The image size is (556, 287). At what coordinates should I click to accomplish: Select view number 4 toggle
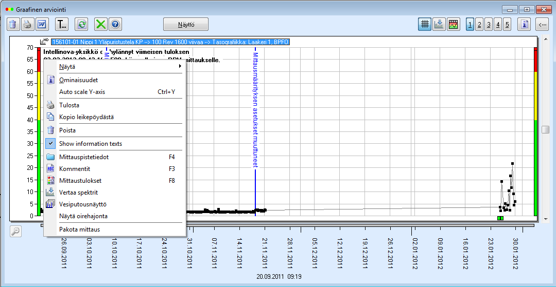tap(498, 25)
